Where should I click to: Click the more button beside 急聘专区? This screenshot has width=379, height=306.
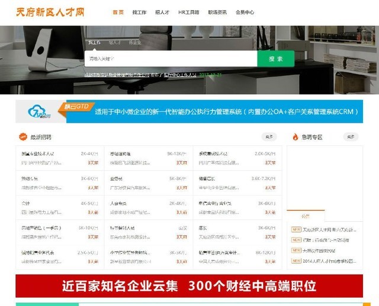pos(351,137)
